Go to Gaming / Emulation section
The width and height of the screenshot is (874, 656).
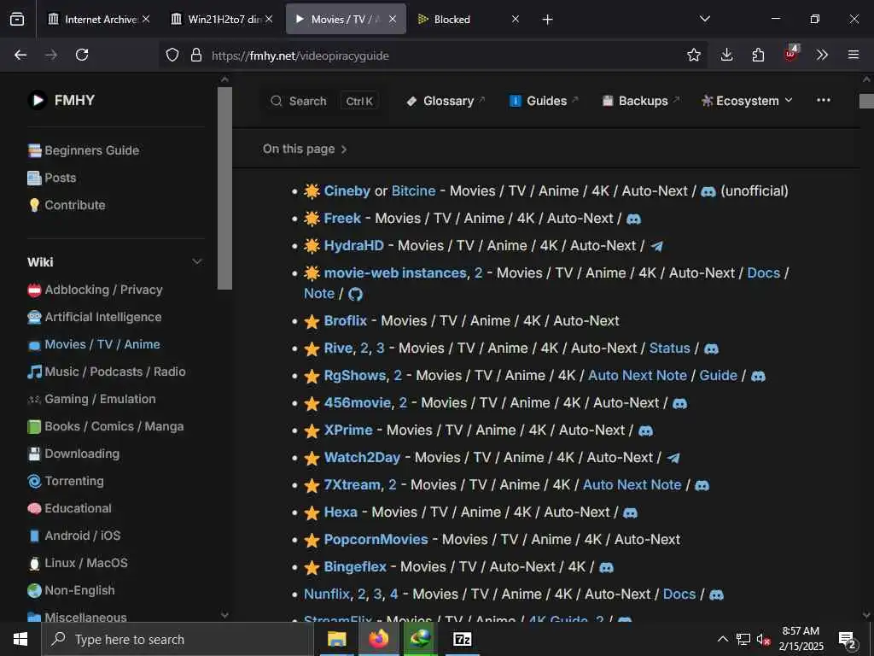91,399
